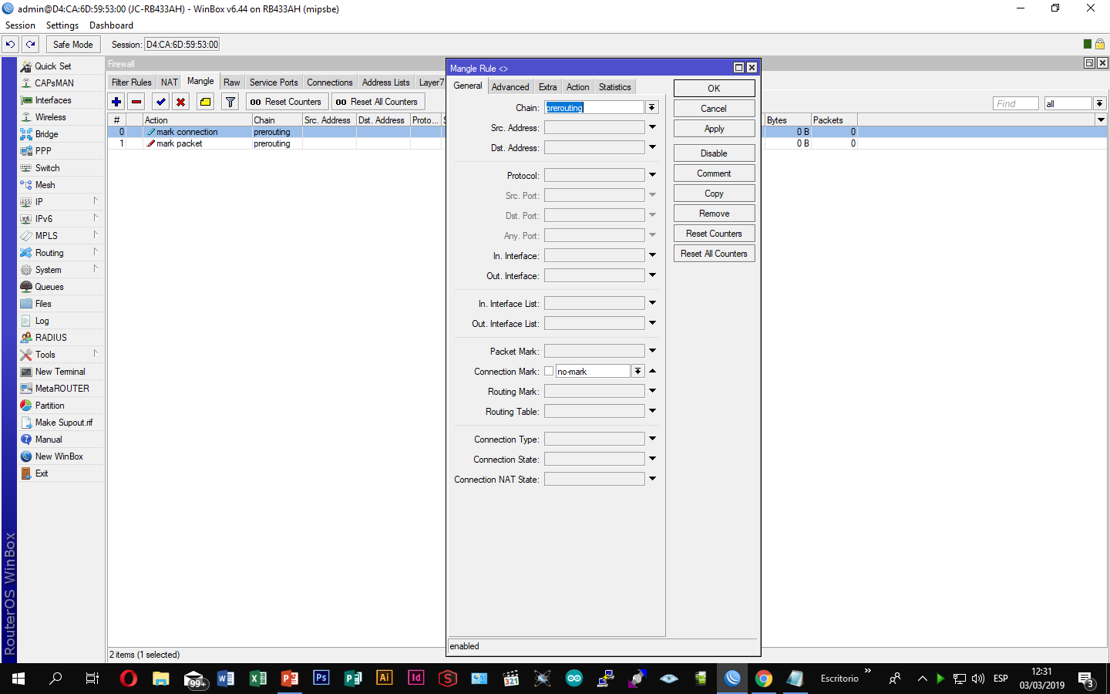
Task: Collapse the Connection Mark field
Action: (x=652, y=371)
